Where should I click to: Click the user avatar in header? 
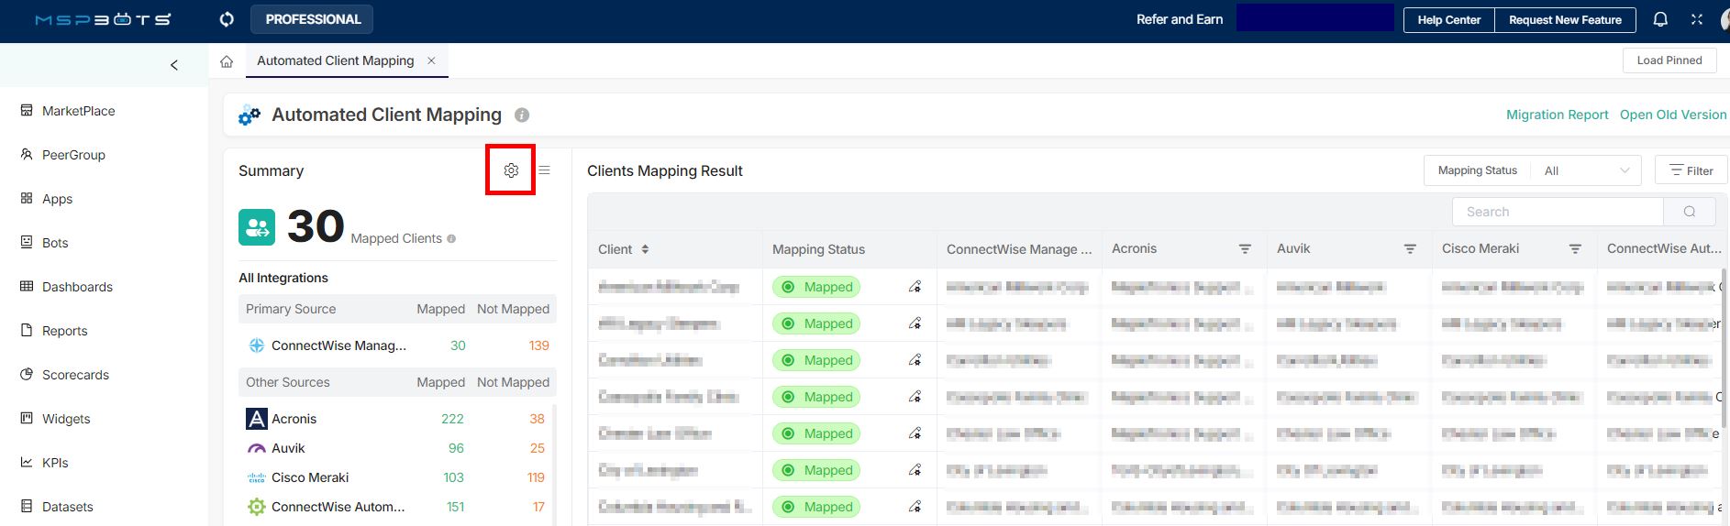pos(1724,20)
